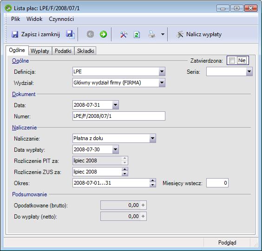Expand the Naliczanie dropdown arrow

point(152,138)
